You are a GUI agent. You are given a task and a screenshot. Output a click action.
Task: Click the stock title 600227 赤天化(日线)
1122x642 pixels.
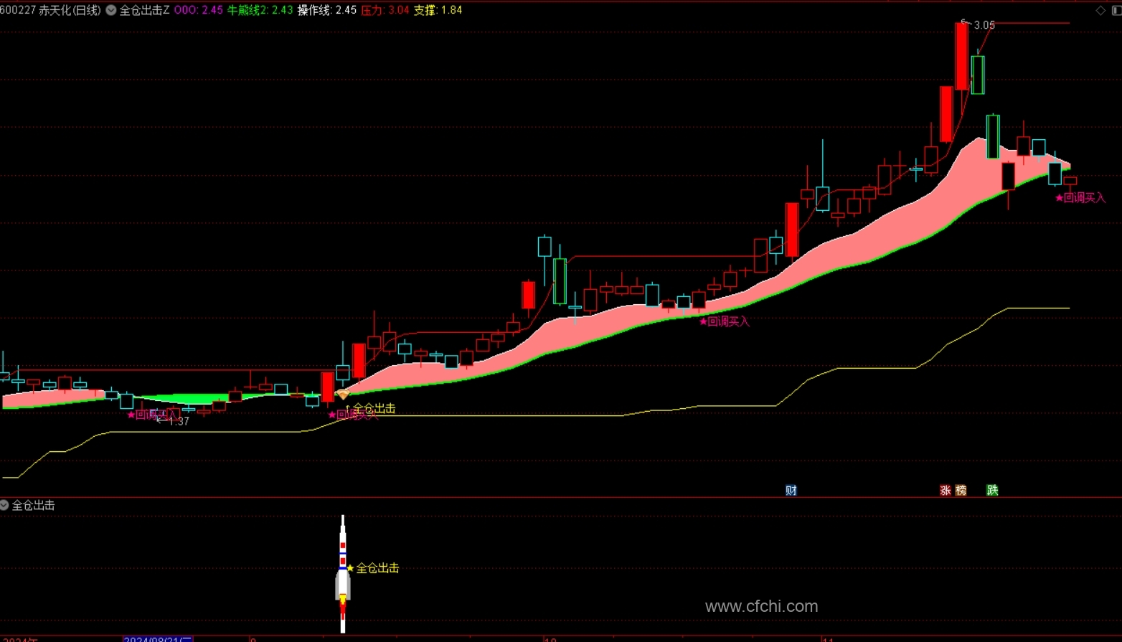click(x=51, y=10)
